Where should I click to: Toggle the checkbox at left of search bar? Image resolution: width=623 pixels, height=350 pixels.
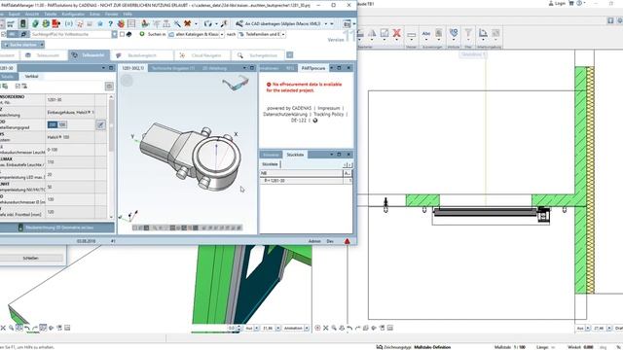tap(3, 35)
